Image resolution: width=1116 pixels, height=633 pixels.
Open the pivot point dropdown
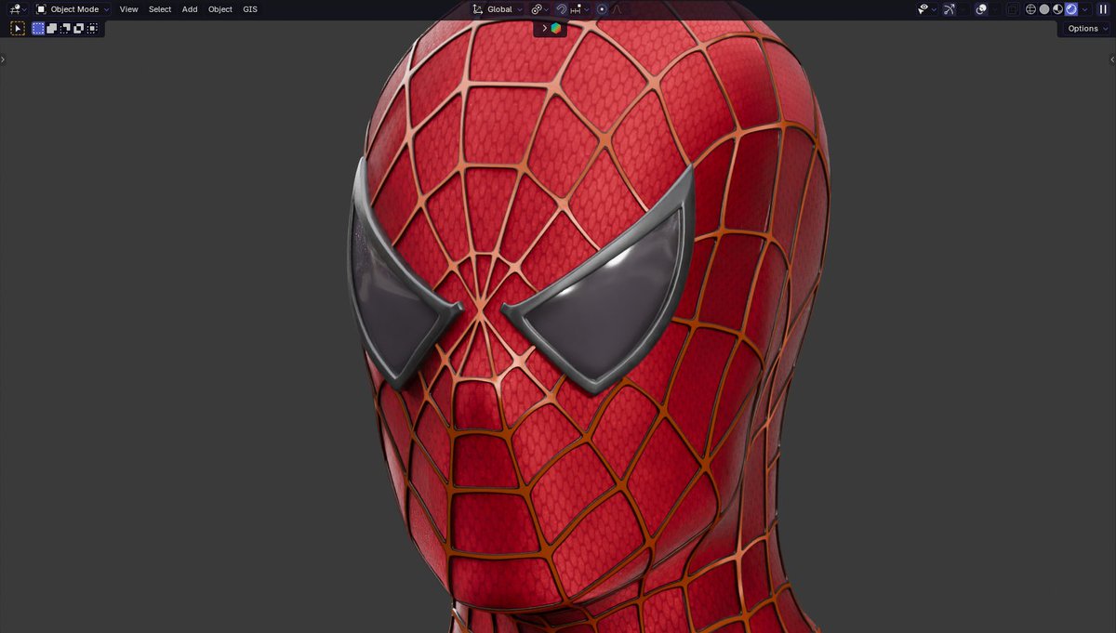539,9
